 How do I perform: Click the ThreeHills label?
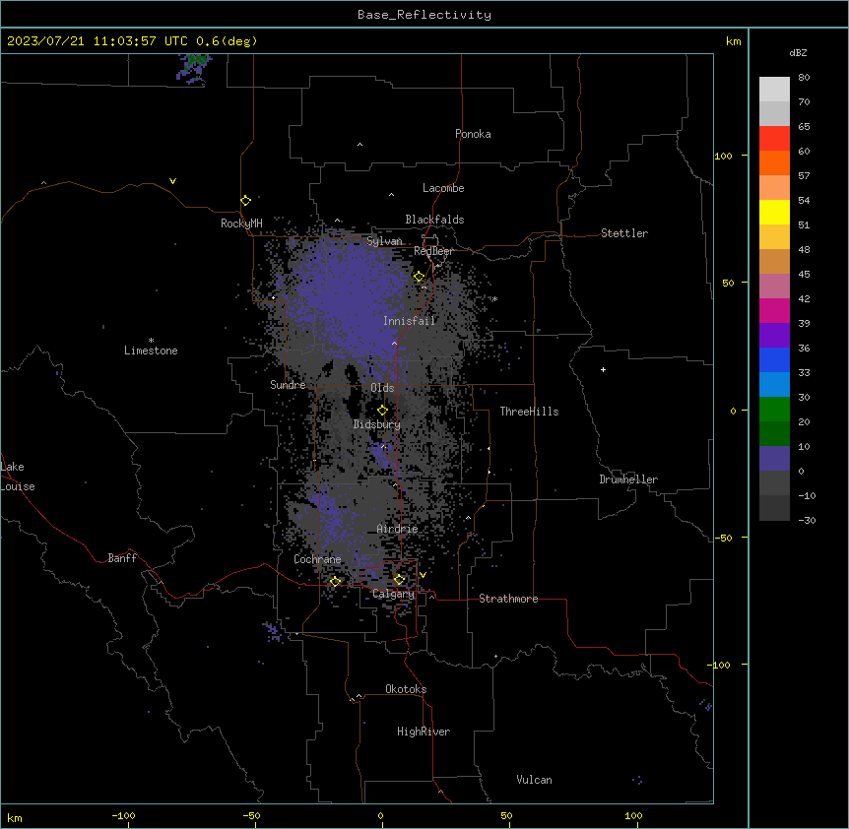pos(529,412)
